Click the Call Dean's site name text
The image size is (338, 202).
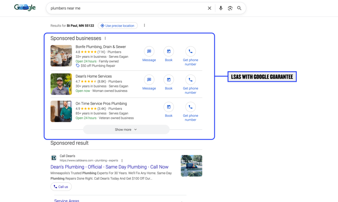point(67,156)
